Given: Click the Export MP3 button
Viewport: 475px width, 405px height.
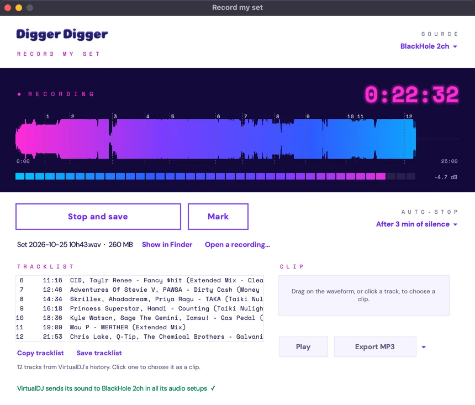Looking at the screenshot, I should [375, 347].
